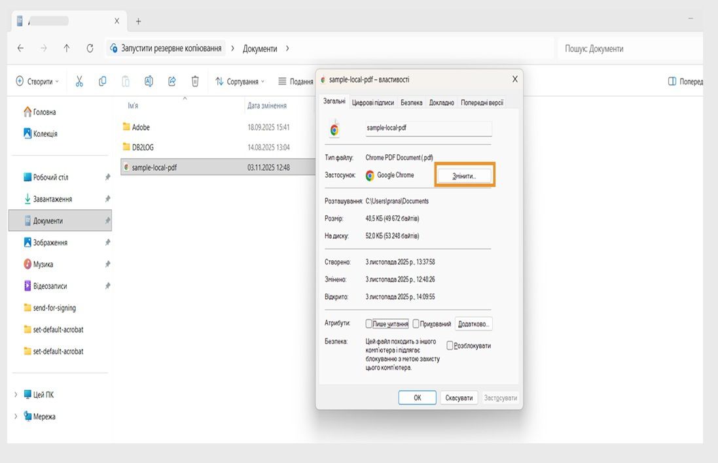
Task: Click the large Chrome file icon in properties
Action: point(334,129)
